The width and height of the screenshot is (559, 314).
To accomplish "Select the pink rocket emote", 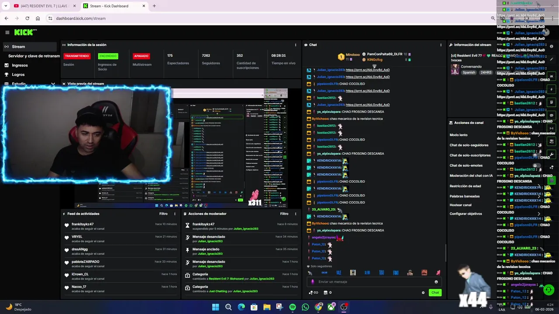I will point(438,273).
